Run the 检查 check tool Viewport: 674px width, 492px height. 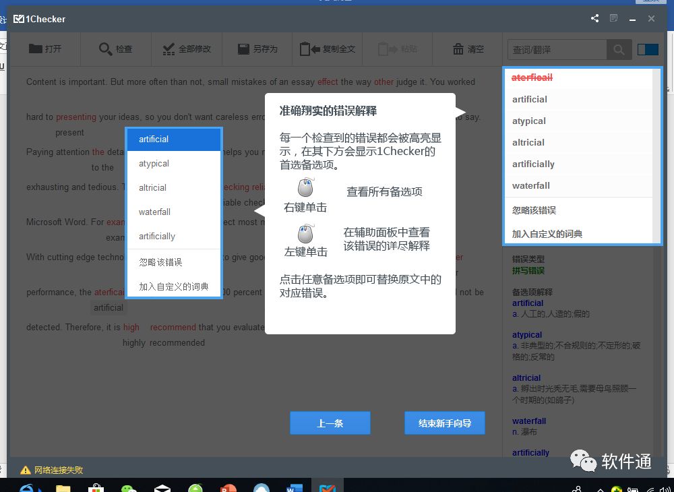point(116,49)
